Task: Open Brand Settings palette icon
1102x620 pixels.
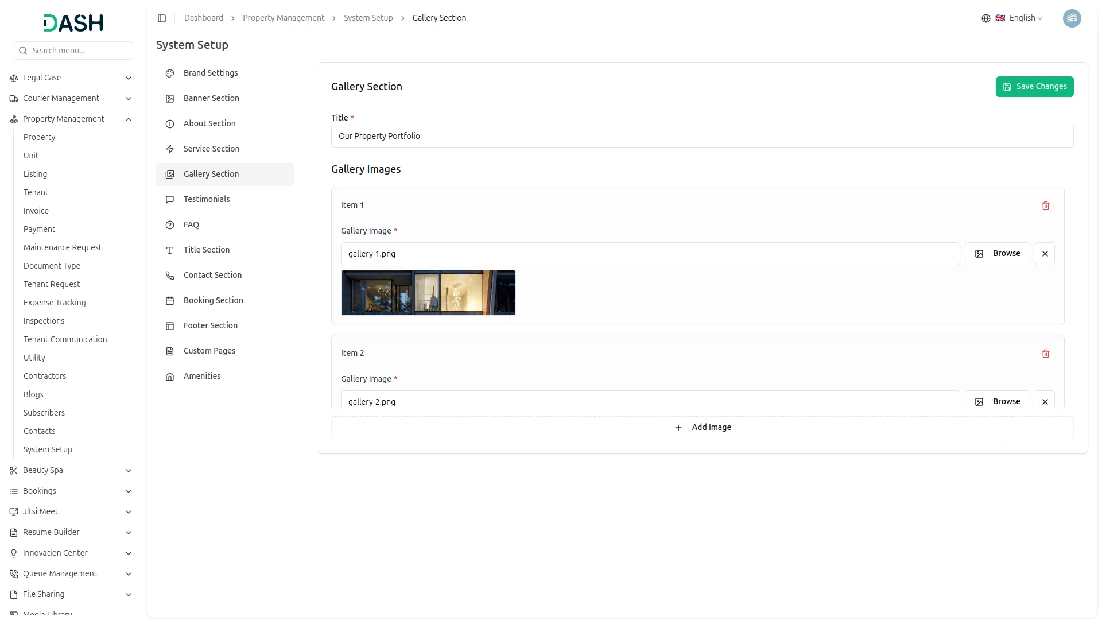Action: (170, 73)
